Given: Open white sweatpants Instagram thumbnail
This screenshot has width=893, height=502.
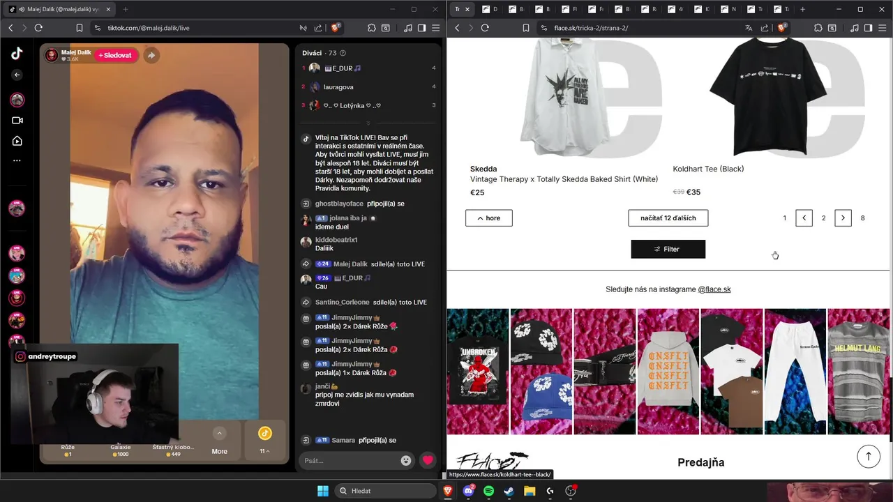Looking at the screenshot, I should pos(795,372).
